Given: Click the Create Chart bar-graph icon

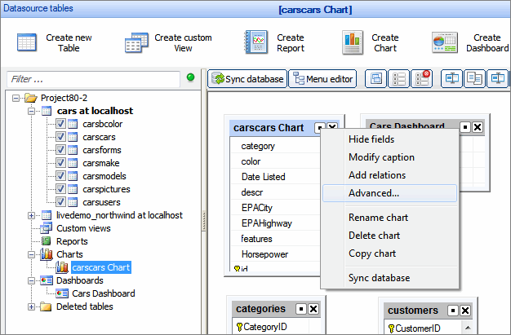Looking at the screenshot, I should click(353, 42).
